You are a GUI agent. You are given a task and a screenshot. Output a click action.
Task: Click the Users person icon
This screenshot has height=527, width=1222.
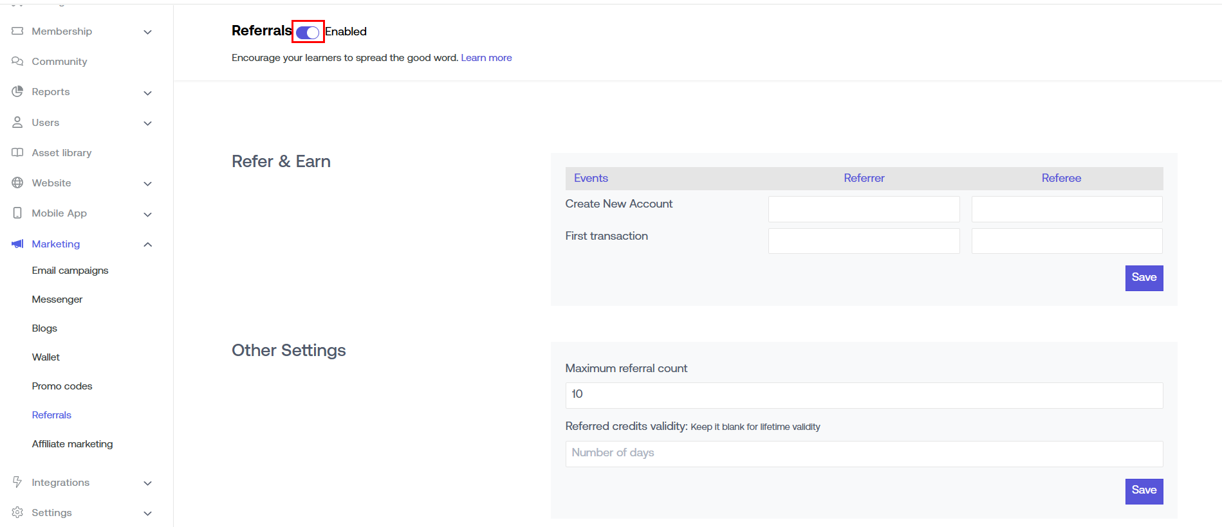(17, 122)
